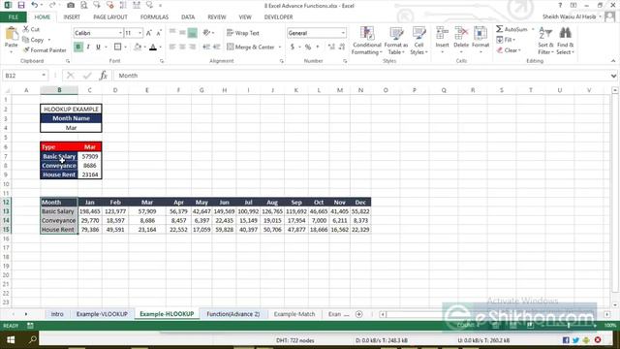Viewport: 620px width, 349px height.
Task: Open the Function(Advance 2) sheet
Action: pyautogui.click(x=232, y=314)
